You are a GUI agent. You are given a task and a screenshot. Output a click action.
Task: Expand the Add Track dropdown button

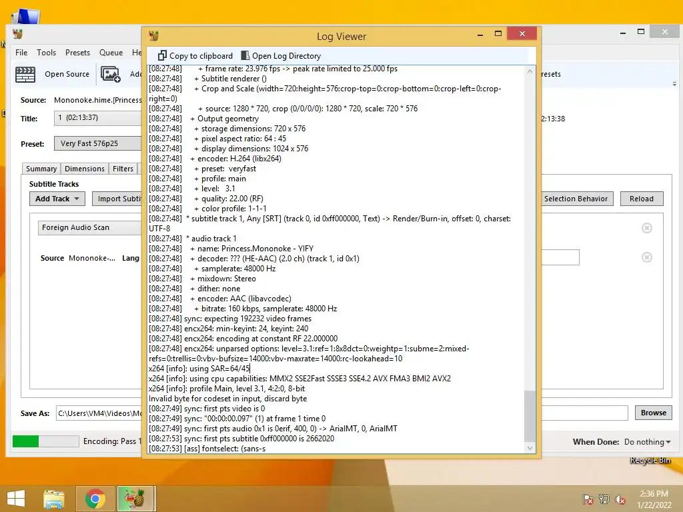[x=57, y=199]
